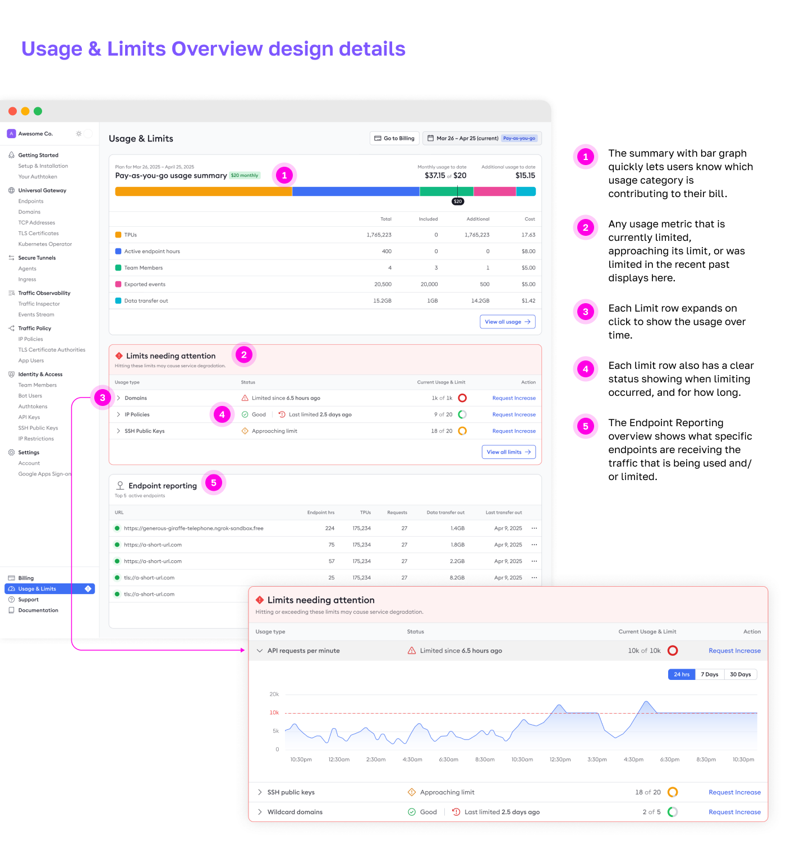The image size is (791, 845).
Task: Click the Identity & Access shield icon
Action: tap(11, 374)
